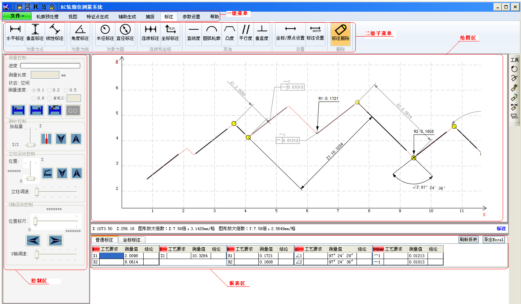Click the 标注删除 eraser icon

[x=340, y=33]
